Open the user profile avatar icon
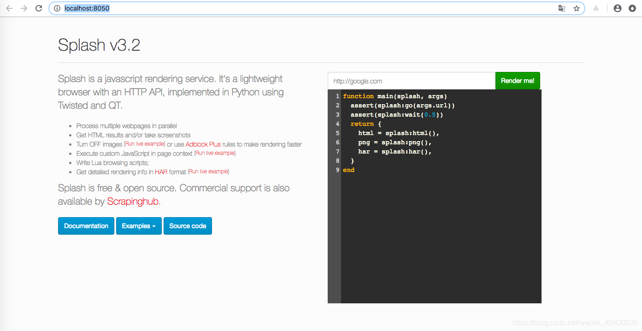Screen dimensions: 642x331 click(x=618, y=8)
